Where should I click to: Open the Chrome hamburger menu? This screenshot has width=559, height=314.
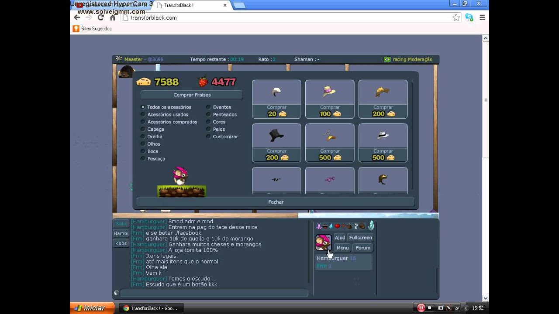[x=482, y=17]
